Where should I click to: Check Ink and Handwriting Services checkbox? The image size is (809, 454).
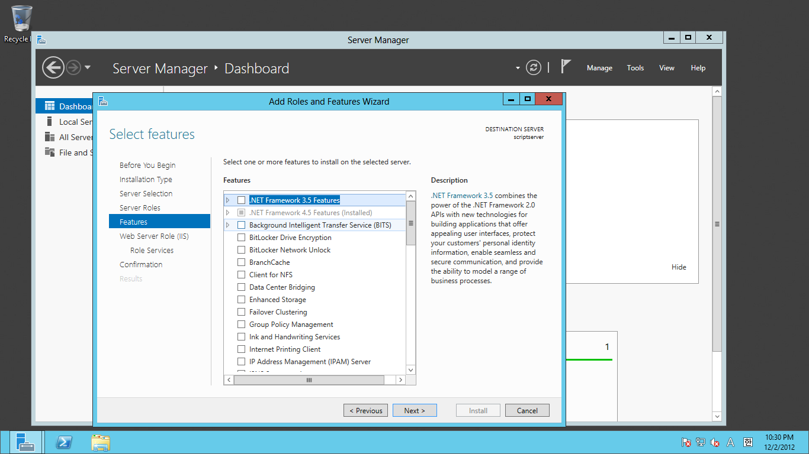(x=241, y=337)
